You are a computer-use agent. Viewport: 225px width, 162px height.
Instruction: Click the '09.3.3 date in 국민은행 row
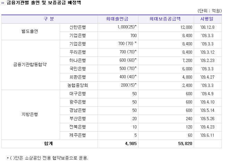click(x=207, y=69)
